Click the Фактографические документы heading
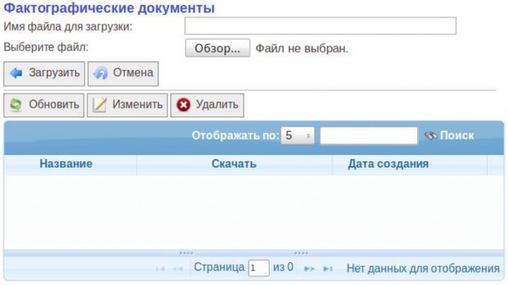Screen dimensions: 508x285 click(x=109, y=8)
